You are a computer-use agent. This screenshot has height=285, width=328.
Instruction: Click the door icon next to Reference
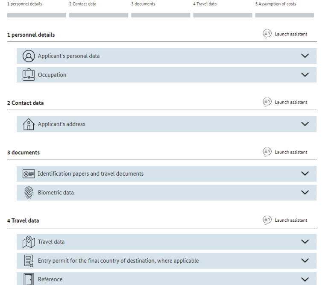[28, 279]
